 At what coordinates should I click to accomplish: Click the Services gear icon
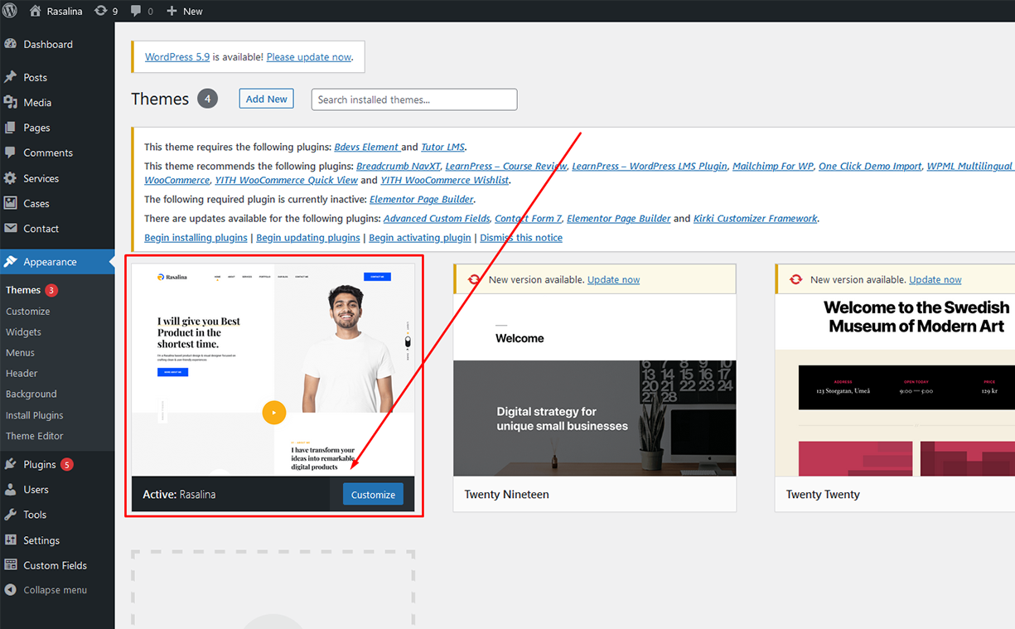tap(11, 178)
